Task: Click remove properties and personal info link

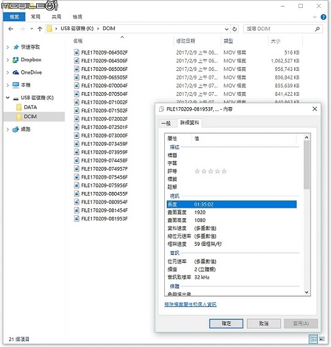Action: pos(190,304)
